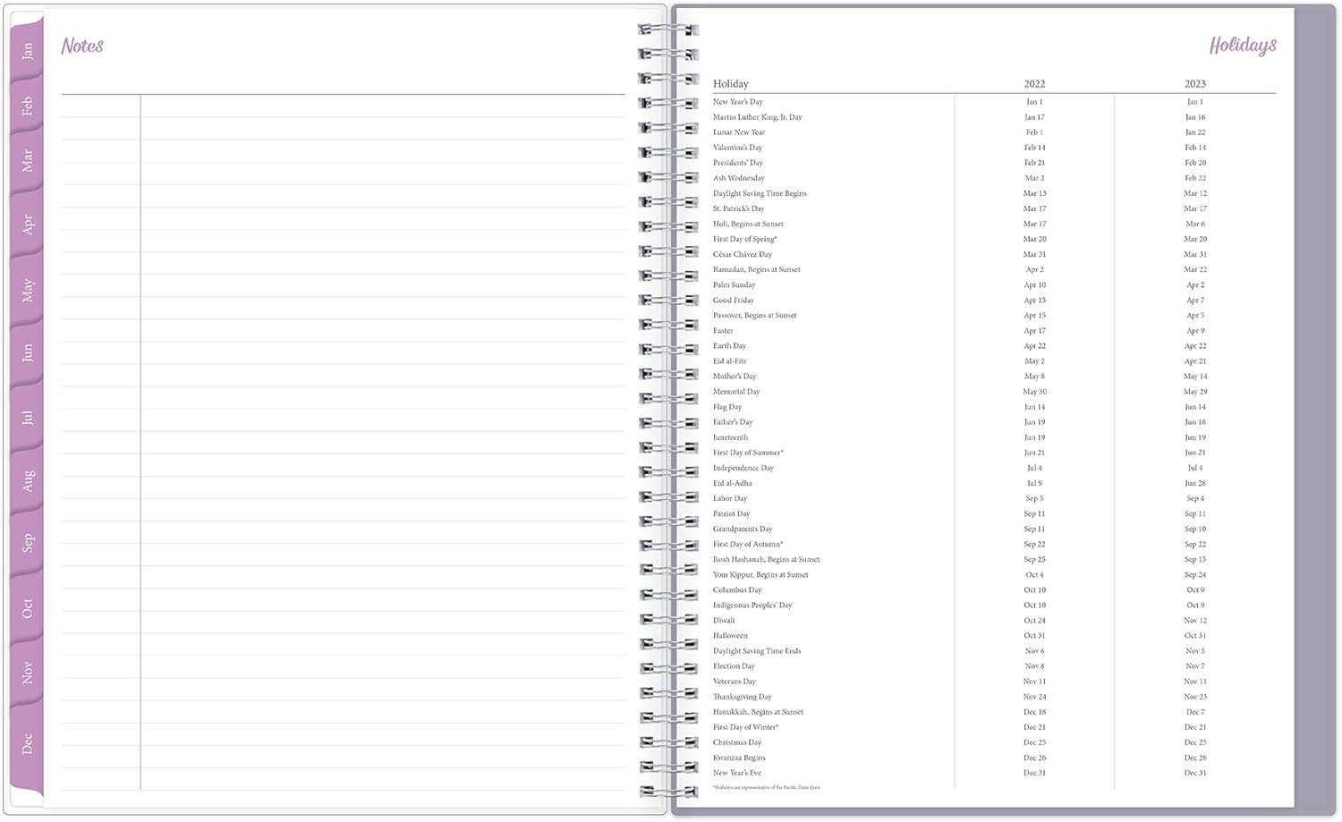The width and height of the screenshot is (1342, 822).
Task: Click Holi, Begins at Sunset entry
Action: click(748, 224)
